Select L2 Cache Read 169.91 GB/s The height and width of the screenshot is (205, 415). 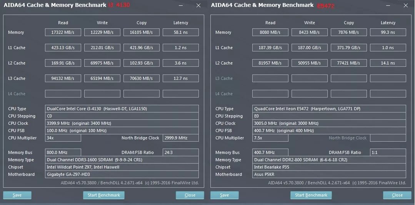pyautogui.click(x=63, y=63)
